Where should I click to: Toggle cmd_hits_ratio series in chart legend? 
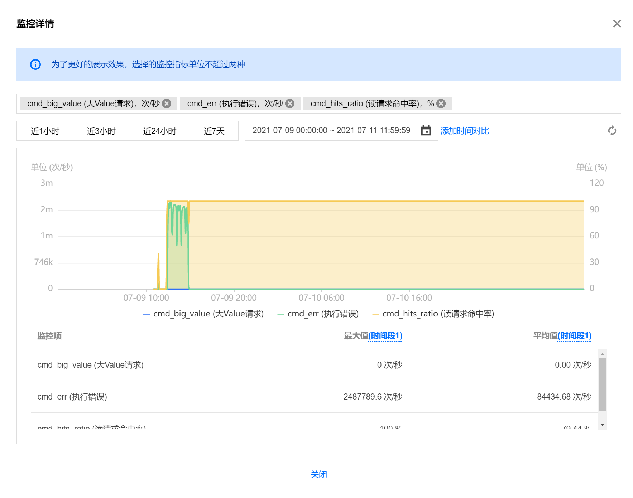click(433, 314)
